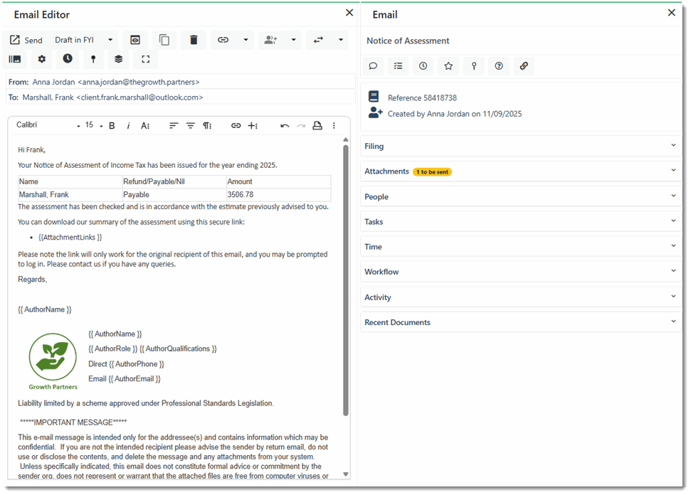
Task: Click the clock icon in Email Editor toolbar
Action: coord(68,58)
